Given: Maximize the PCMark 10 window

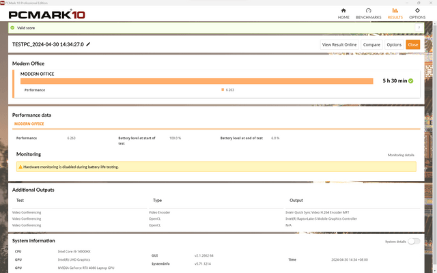Looking at the screenshot, I should [x=419, y=3].
